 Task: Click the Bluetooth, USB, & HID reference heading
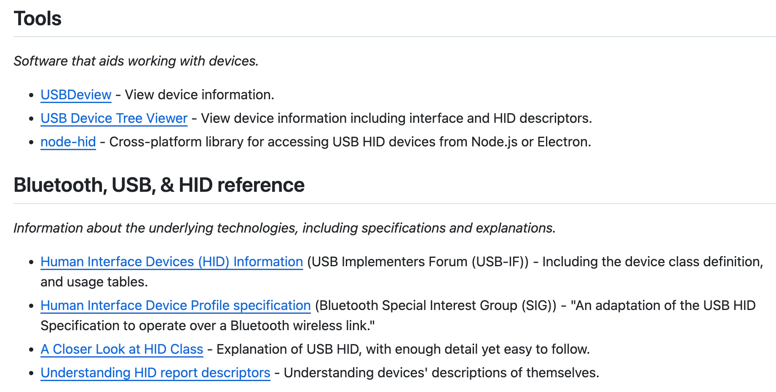click(159, 185)
